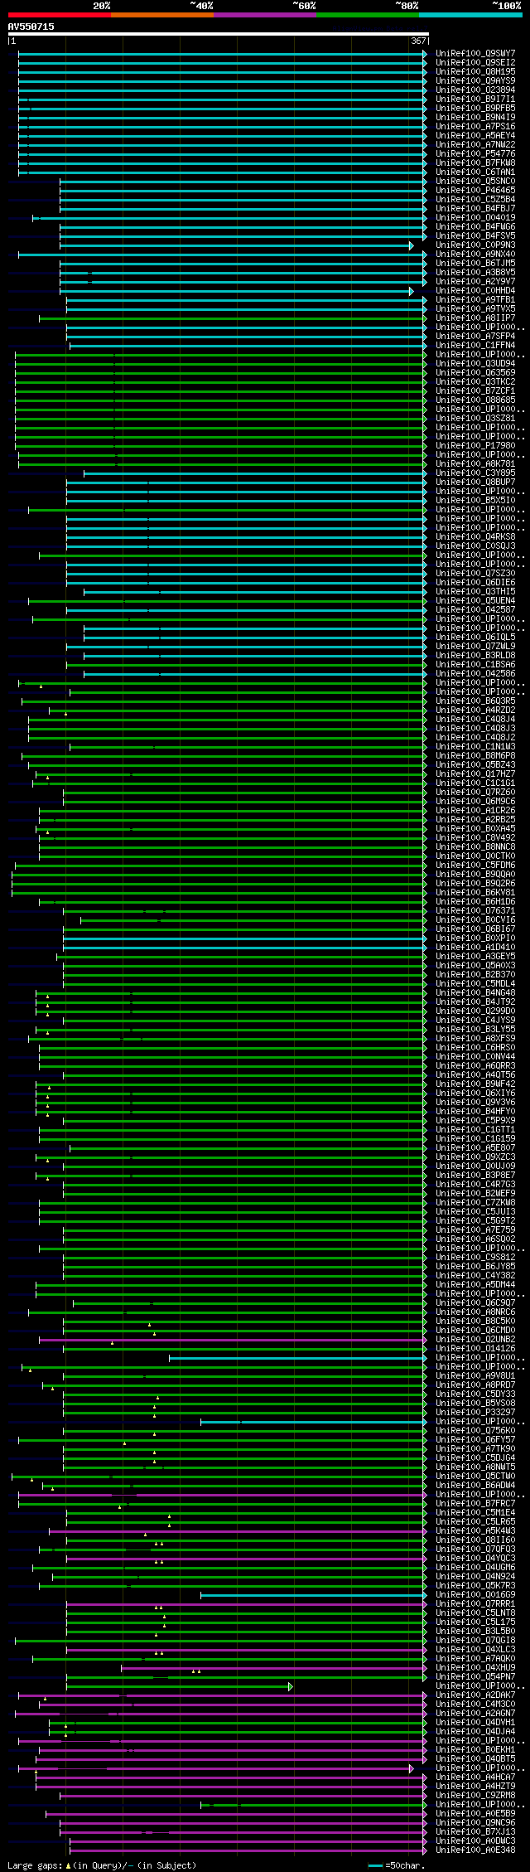The height and width of the screenshot is (1872, 530).
Task: Click label UniRef100_A4RZD2
Action: click(475, 710)
